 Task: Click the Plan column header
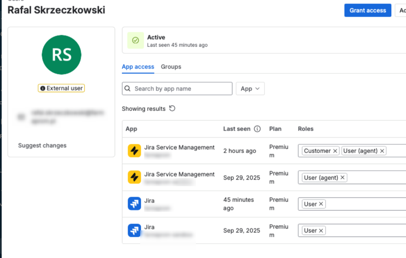275,129
